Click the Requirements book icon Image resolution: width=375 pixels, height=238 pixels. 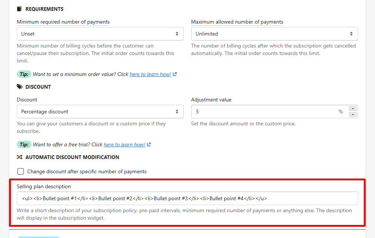19,9
